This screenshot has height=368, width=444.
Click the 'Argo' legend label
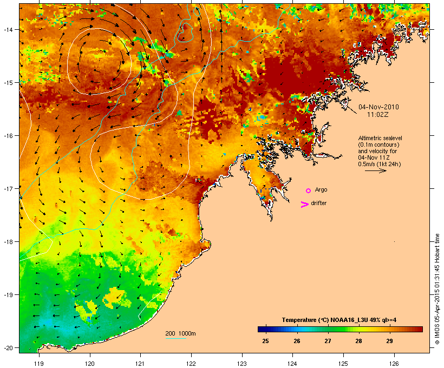pos(321,189)
